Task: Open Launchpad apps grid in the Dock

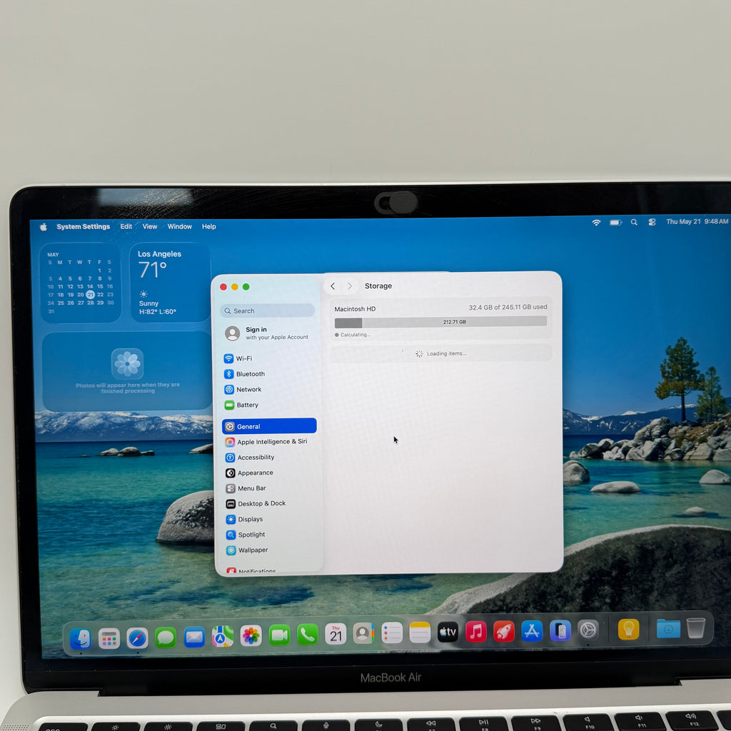Action: point(109,638)
